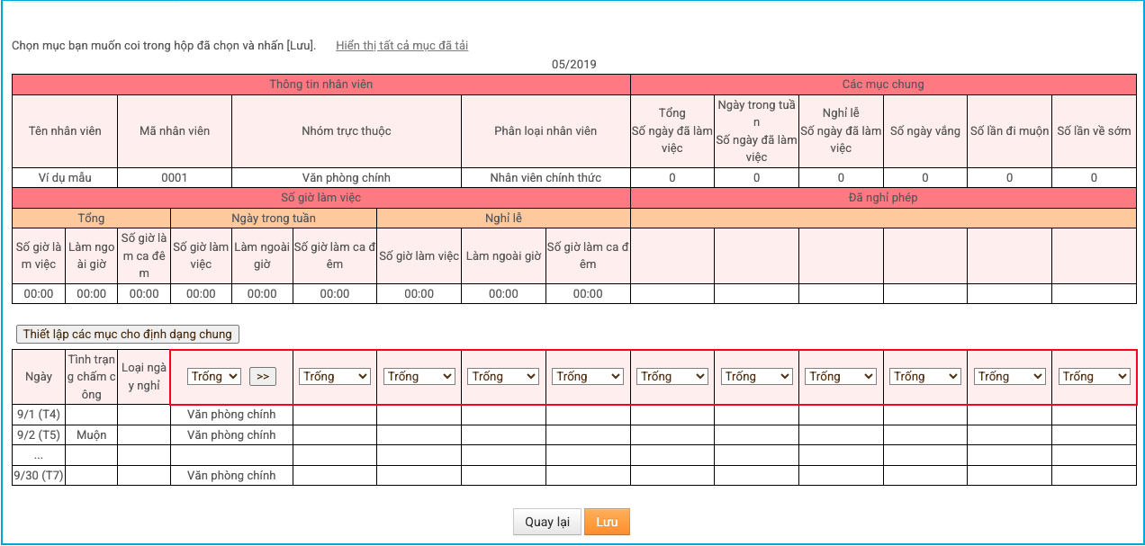Expand the ninth Trống column dropdown
This screenshot has width=1145, height=546.
tap(925, 377)
